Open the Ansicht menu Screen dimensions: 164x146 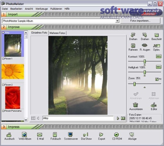tap(29, 9)
